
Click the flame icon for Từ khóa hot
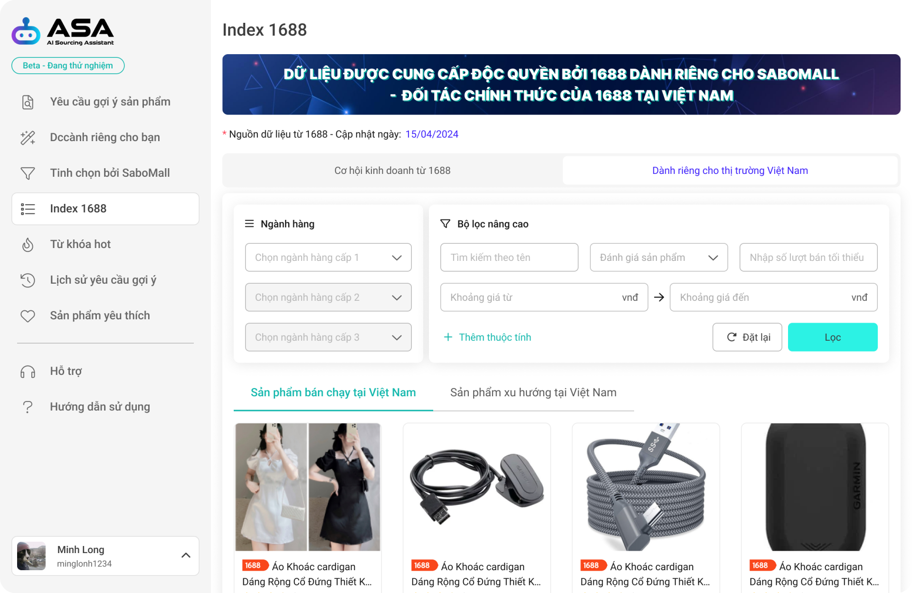28,245
